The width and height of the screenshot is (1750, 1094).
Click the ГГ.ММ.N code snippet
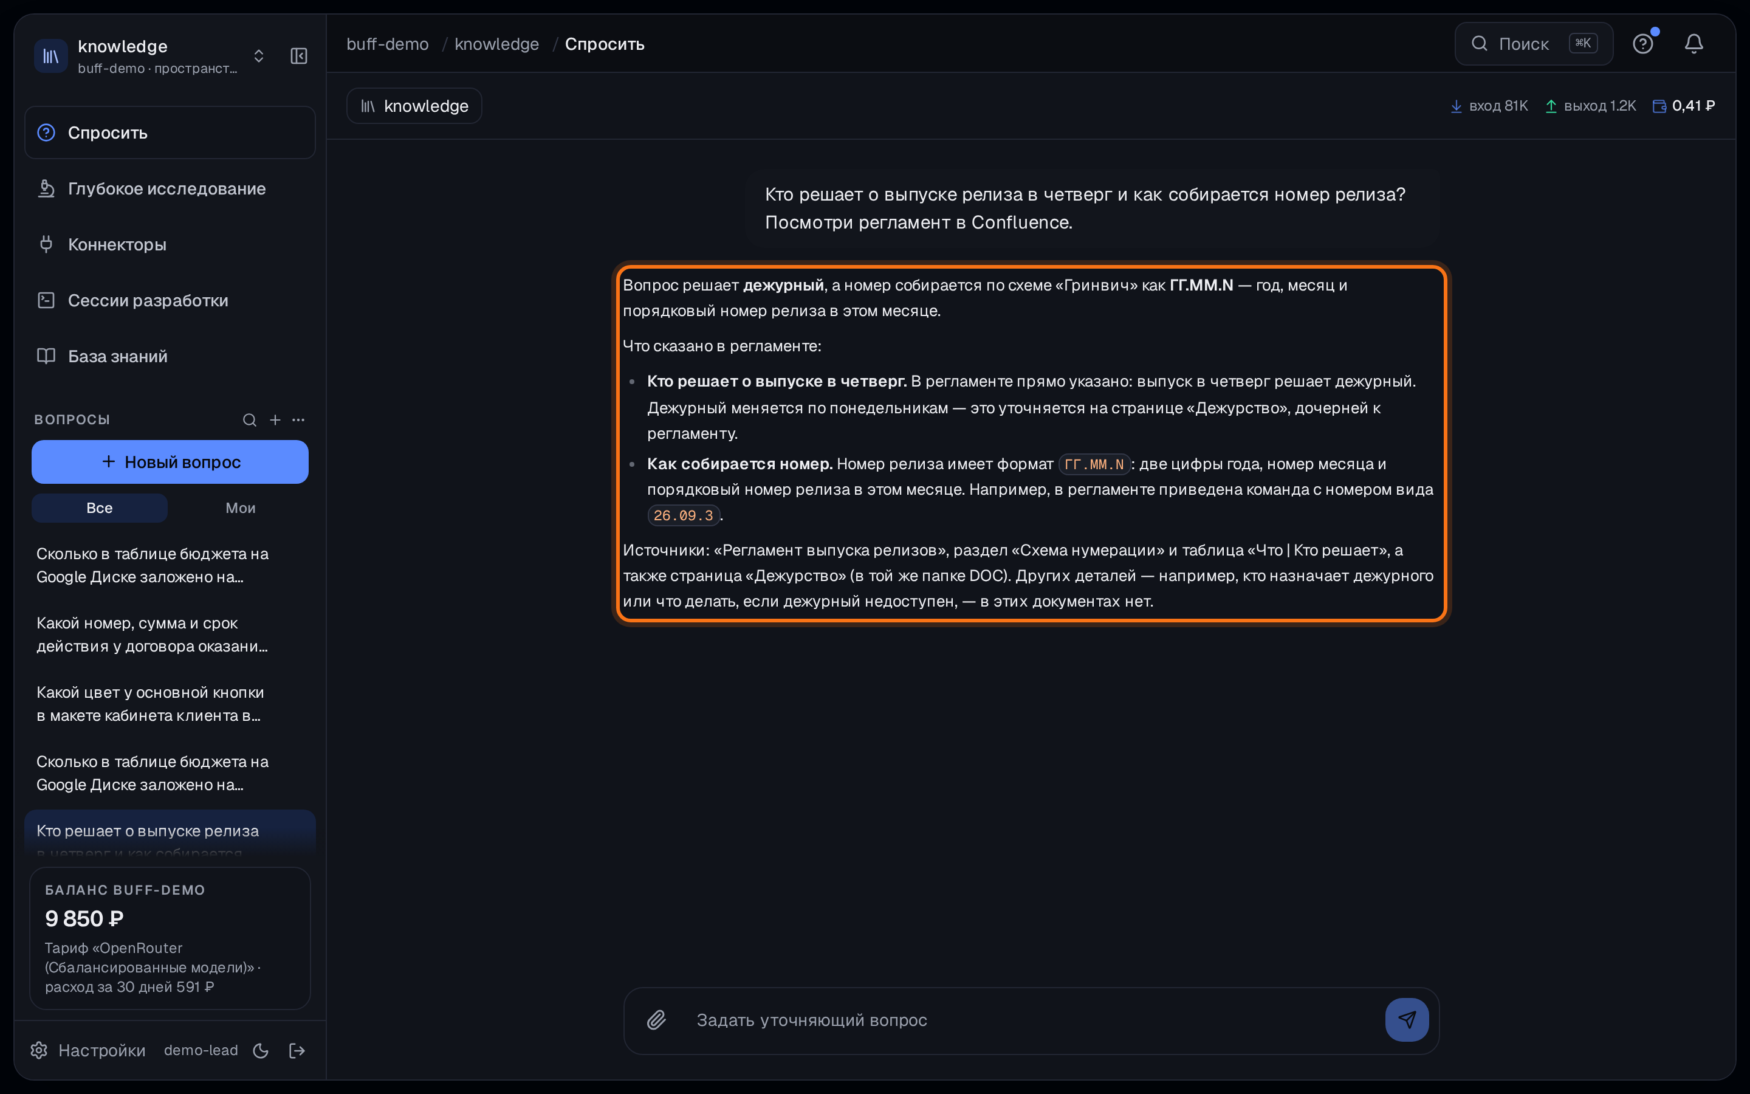[x=1094, y=464]
